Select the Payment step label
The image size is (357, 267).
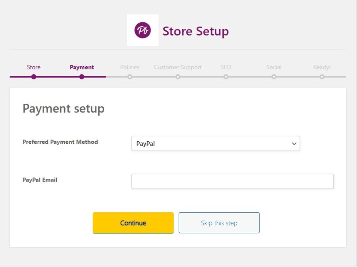pyautogui.click(x=82, y=67)
